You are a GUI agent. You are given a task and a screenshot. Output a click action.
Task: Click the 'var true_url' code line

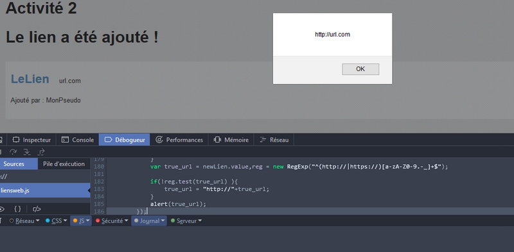click(x=299, y=167)
